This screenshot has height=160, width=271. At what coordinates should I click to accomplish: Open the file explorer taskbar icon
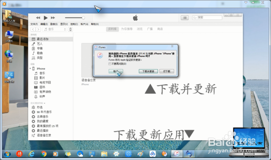(104, 154)
